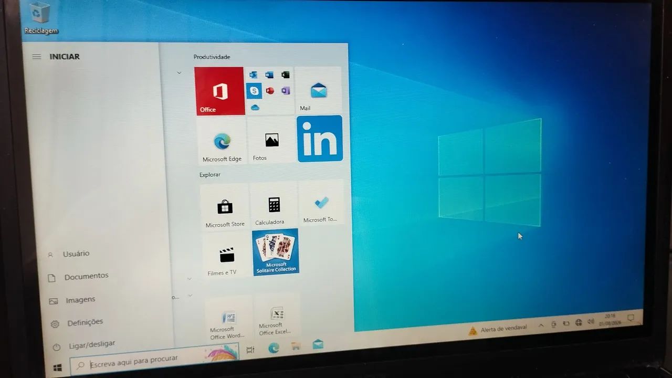The image size is (672, 378).
Task: Open the Ligar/desligar power menu
Action: (x=84, y=346)
